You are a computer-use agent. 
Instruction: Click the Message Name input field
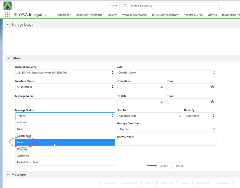65,102
